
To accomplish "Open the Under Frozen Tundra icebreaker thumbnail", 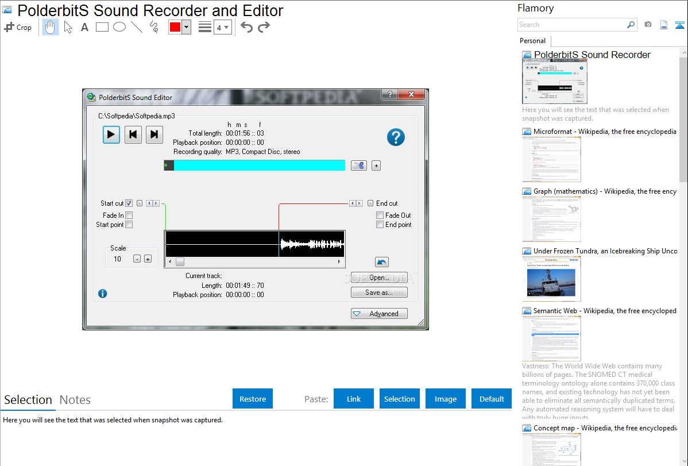I will tap(551, 279).
